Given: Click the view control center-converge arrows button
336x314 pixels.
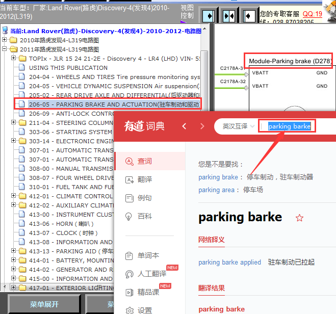Looking at the screenshot, I should pos(229,16).
